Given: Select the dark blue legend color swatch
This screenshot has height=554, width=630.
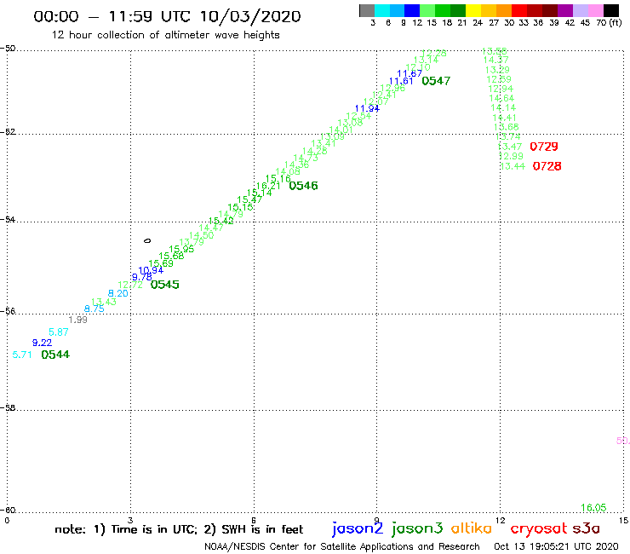Looking at the screenshot, I should coord(412,10).
